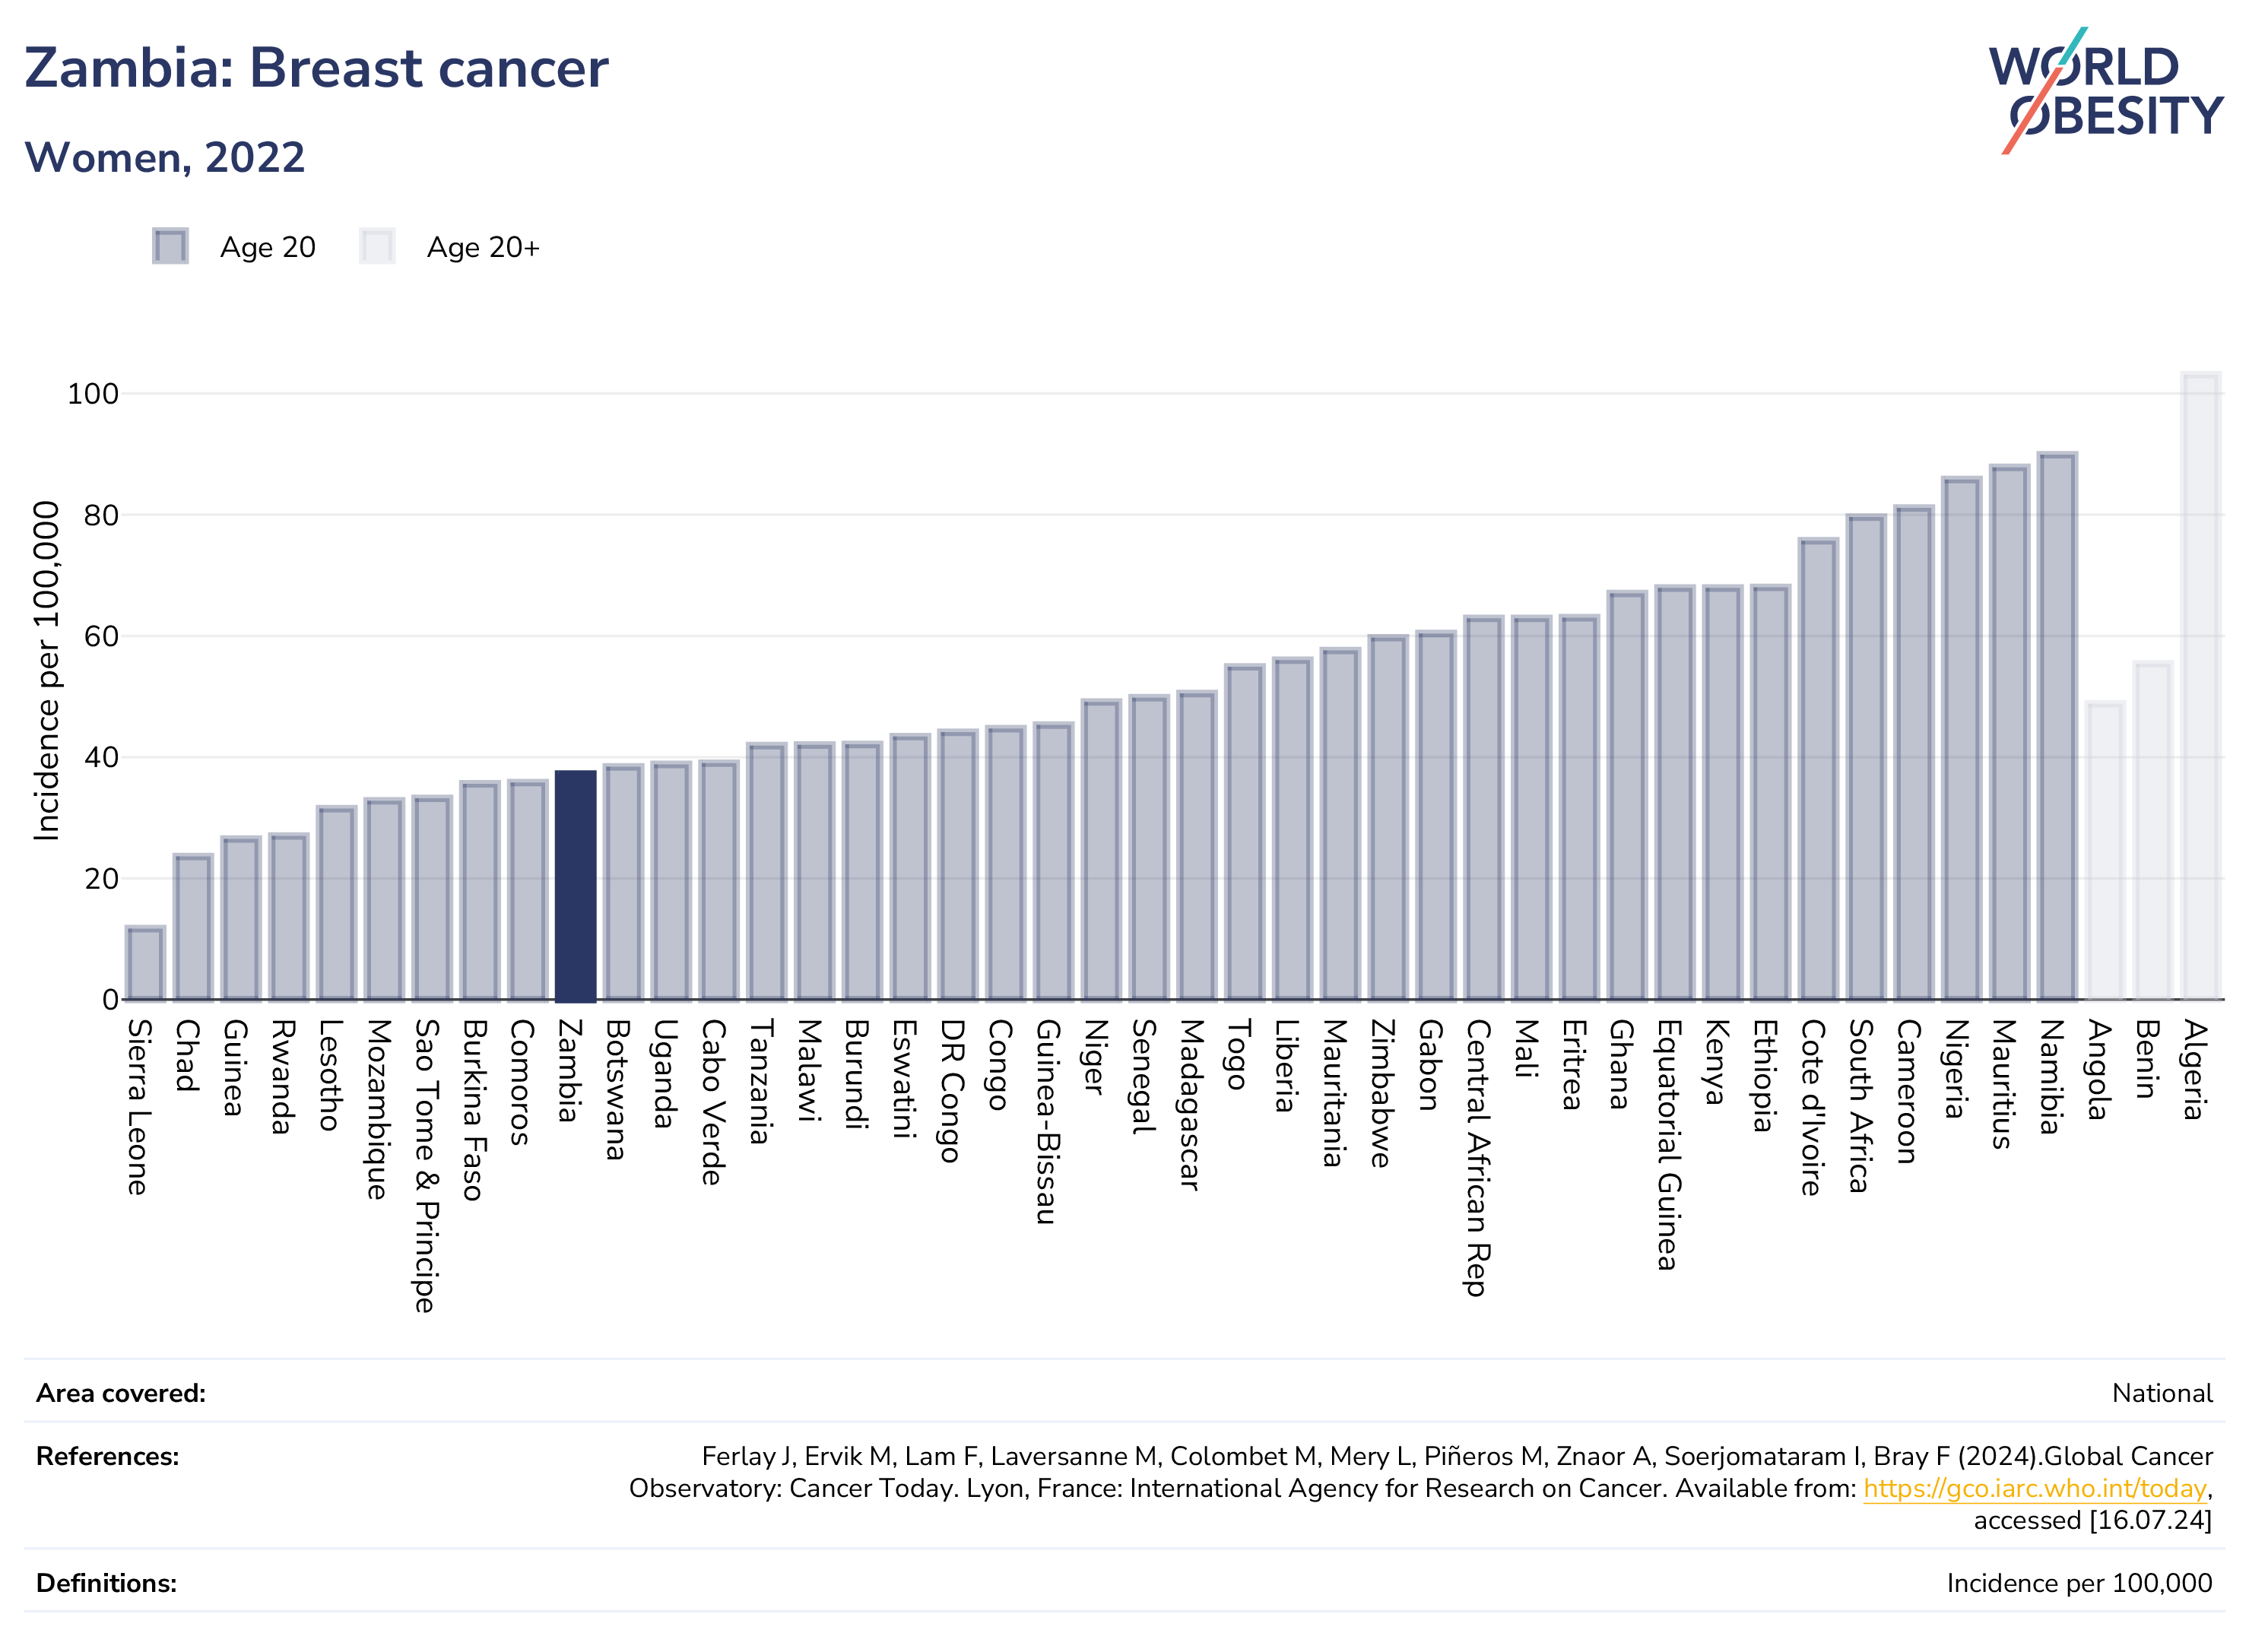
Task: Select the Age 20 legend label
Action: coord(268,247)
